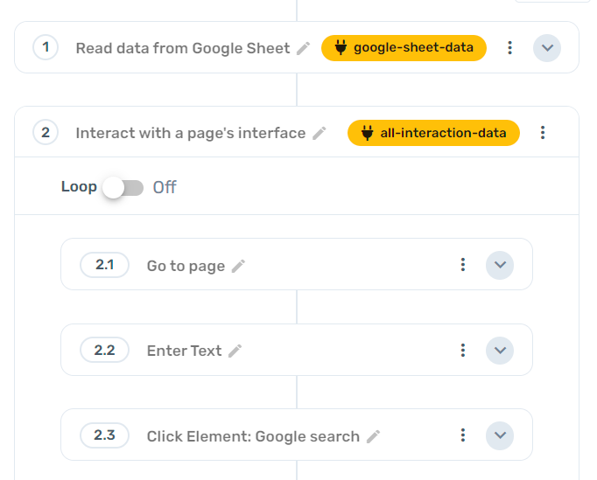Select the 'Go to page' step title
This screenshot has height=480, width=597.
[186, 266]
